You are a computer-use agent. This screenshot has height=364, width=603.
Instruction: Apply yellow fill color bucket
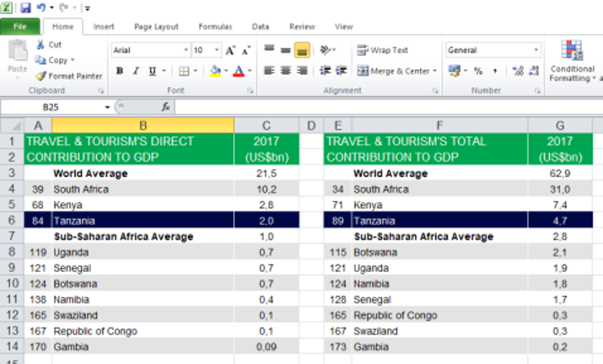click(215, 71)
